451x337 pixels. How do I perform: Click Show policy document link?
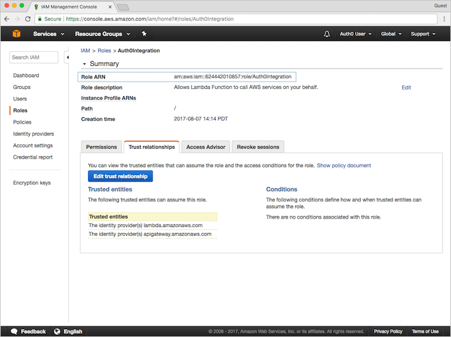(344, 165)
